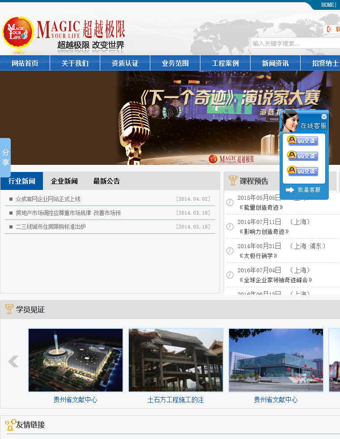This screenshot has height=439, width=340.
Task: Switch to 最新公告 tab
Action: [x=106, y=181]
